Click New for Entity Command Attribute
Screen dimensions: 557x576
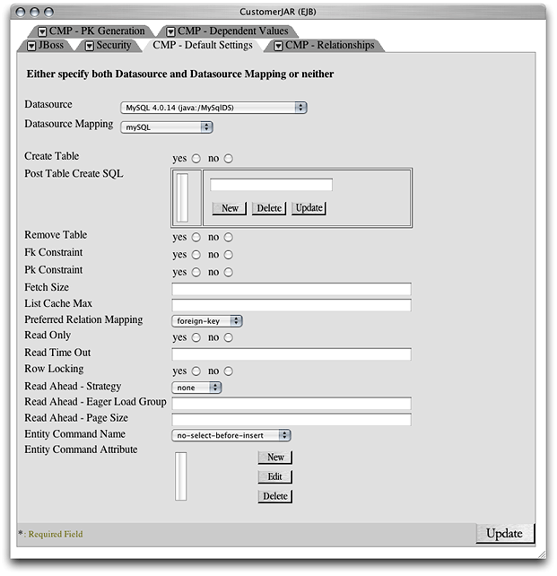point(275,458)
